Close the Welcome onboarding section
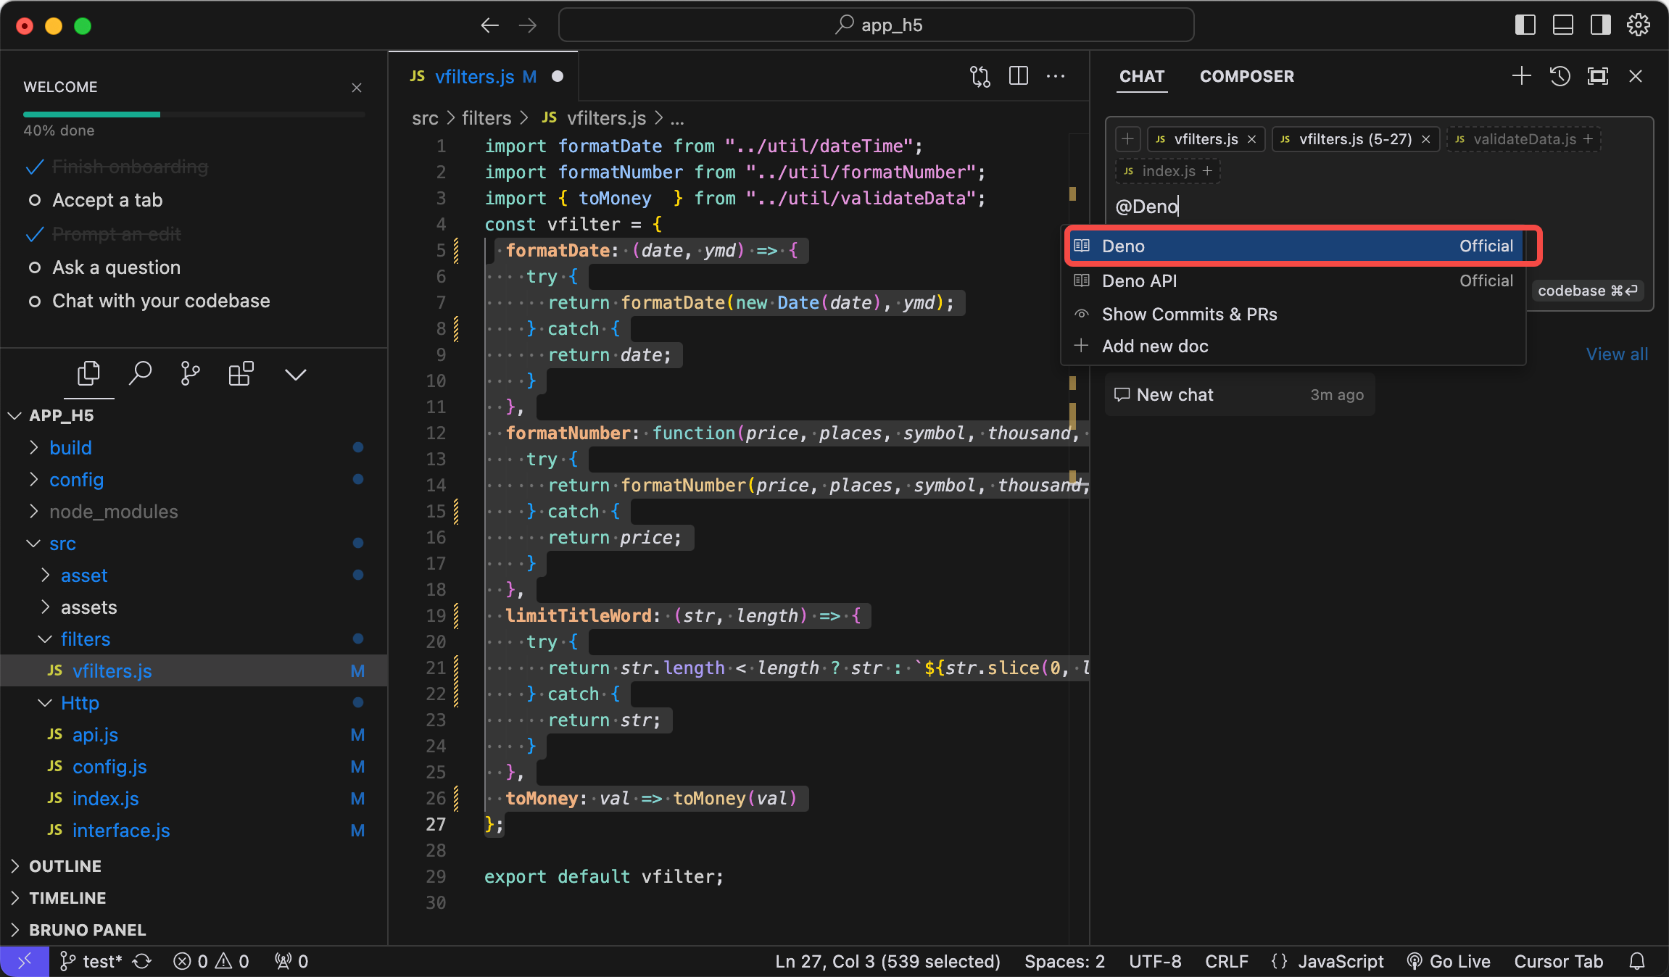The image size is (1669, 977). (x=357, y=88)
